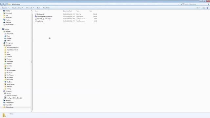This screenshot has width=210, height=118.
Task: Refresh the folder using the address bar button
Action: click(181, 4)
